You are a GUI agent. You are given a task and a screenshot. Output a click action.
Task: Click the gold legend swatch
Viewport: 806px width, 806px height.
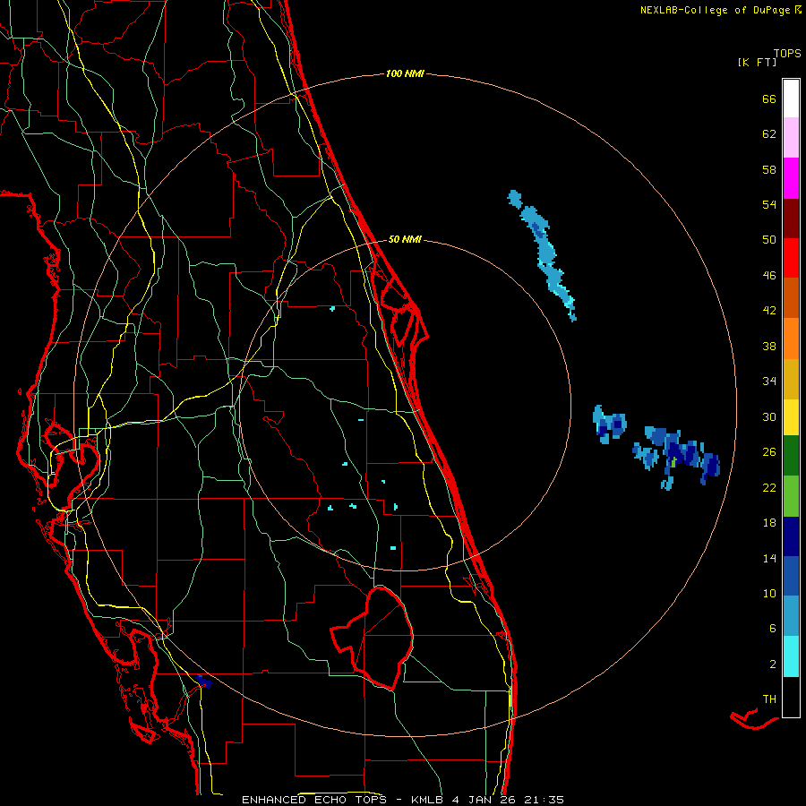coord(791,379)
